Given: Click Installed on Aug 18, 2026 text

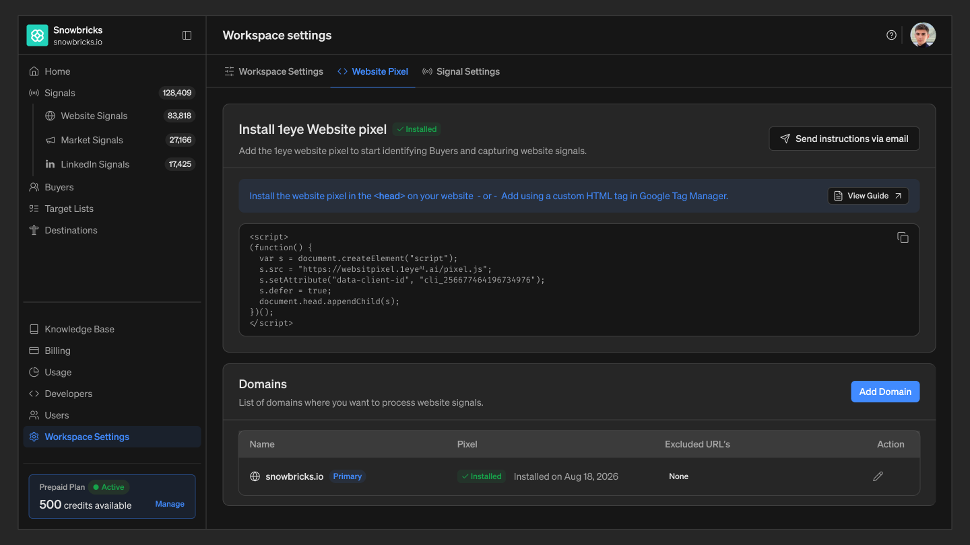Looking at the screenshot, I should point(566,476).
